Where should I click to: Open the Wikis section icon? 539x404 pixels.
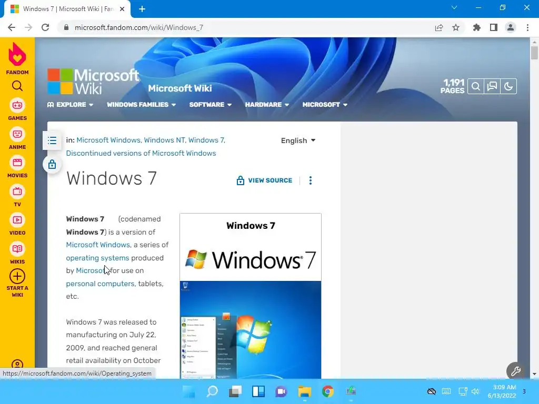click(x=17, y=249)
